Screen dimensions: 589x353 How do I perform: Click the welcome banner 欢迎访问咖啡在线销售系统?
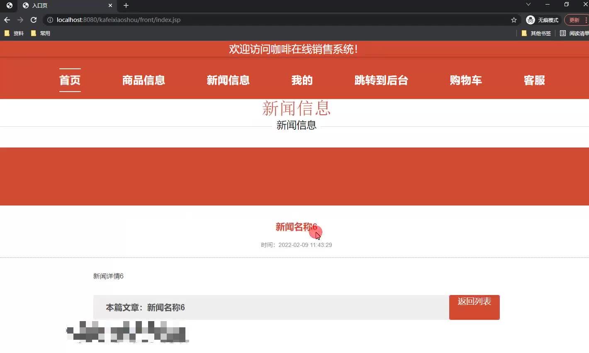(x=294, y=49)
